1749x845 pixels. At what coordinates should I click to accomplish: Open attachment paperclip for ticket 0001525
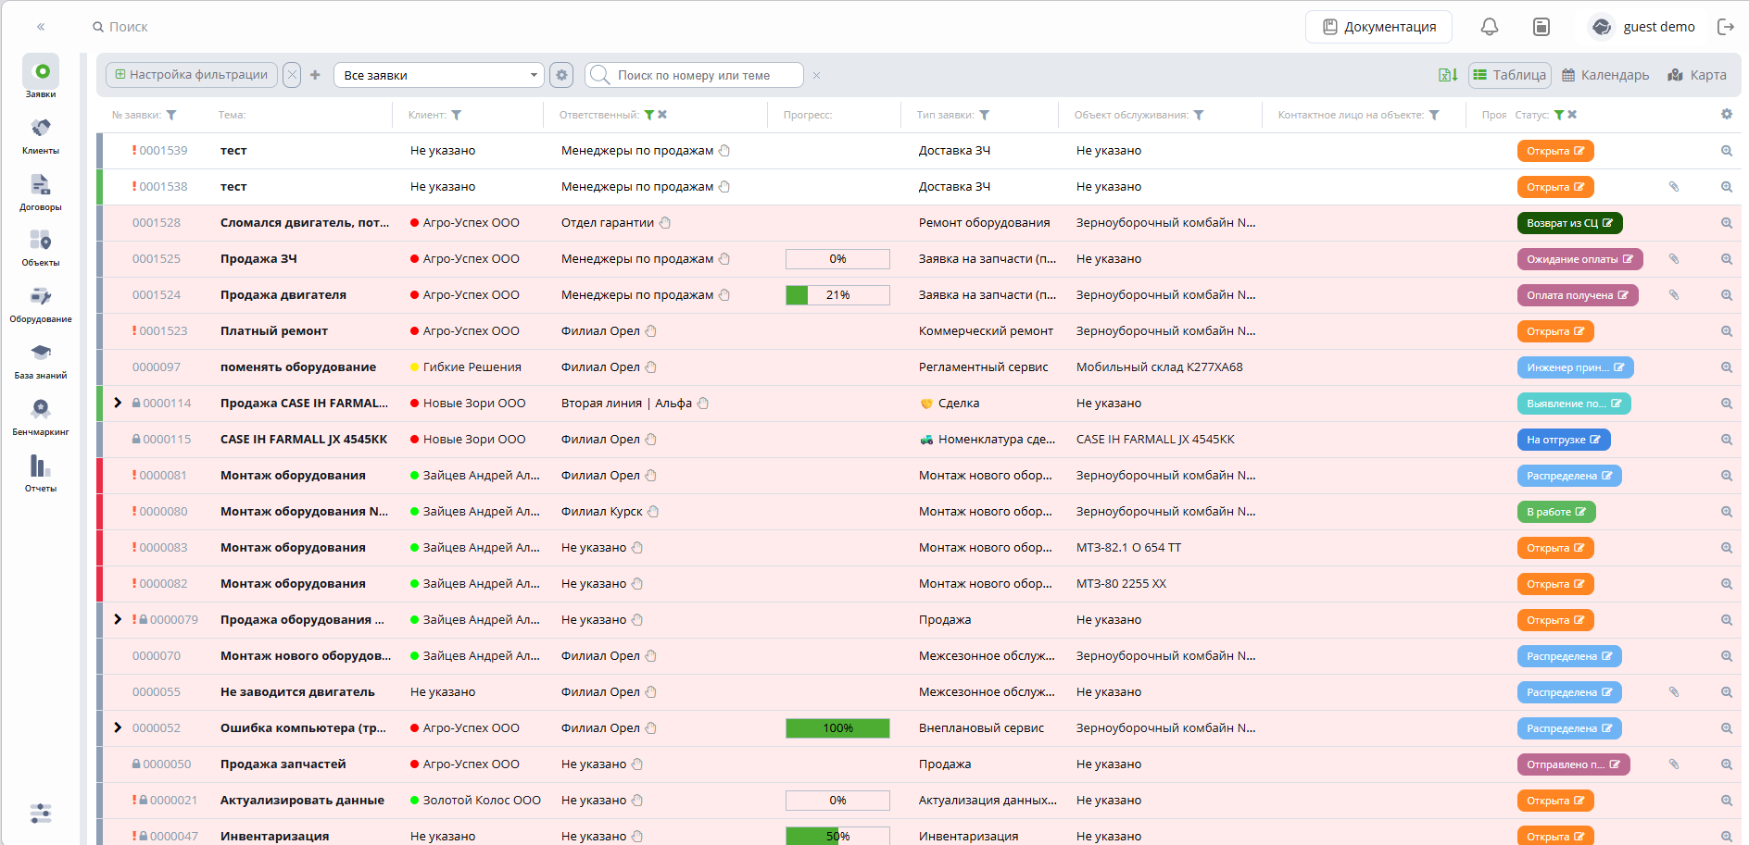point(1674,259)
